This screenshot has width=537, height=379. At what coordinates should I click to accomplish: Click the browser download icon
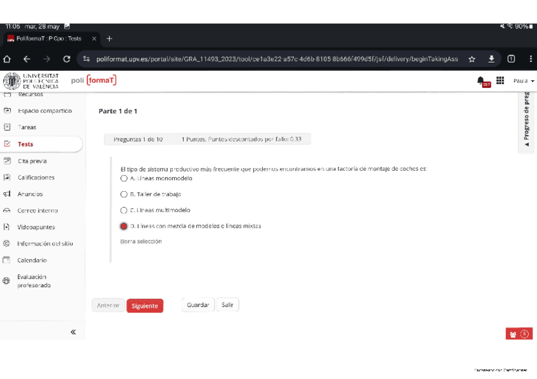491,59
